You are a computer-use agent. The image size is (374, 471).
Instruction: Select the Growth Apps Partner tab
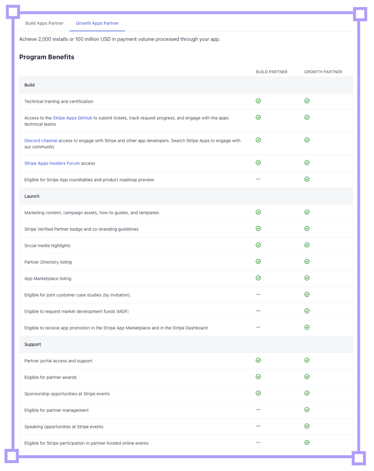pos(97,23)
